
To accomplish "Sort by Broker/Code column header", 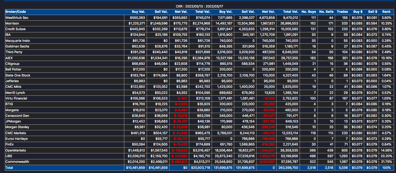I will point(15,12).
